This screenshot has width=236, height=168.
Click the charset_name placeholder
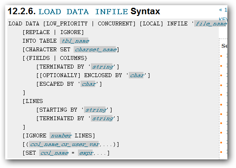[95, 50]
